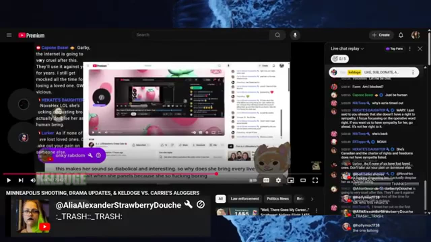Go to YouTube Premium home logo
Screen dimensions: 431x242
point(31,35)
